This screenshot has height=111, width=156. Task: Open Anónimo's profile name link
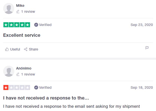click(24, 68)
